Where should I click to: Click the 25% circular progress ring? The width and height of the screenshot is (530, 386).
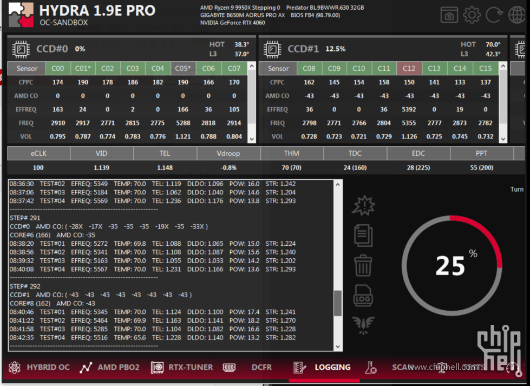452,265
